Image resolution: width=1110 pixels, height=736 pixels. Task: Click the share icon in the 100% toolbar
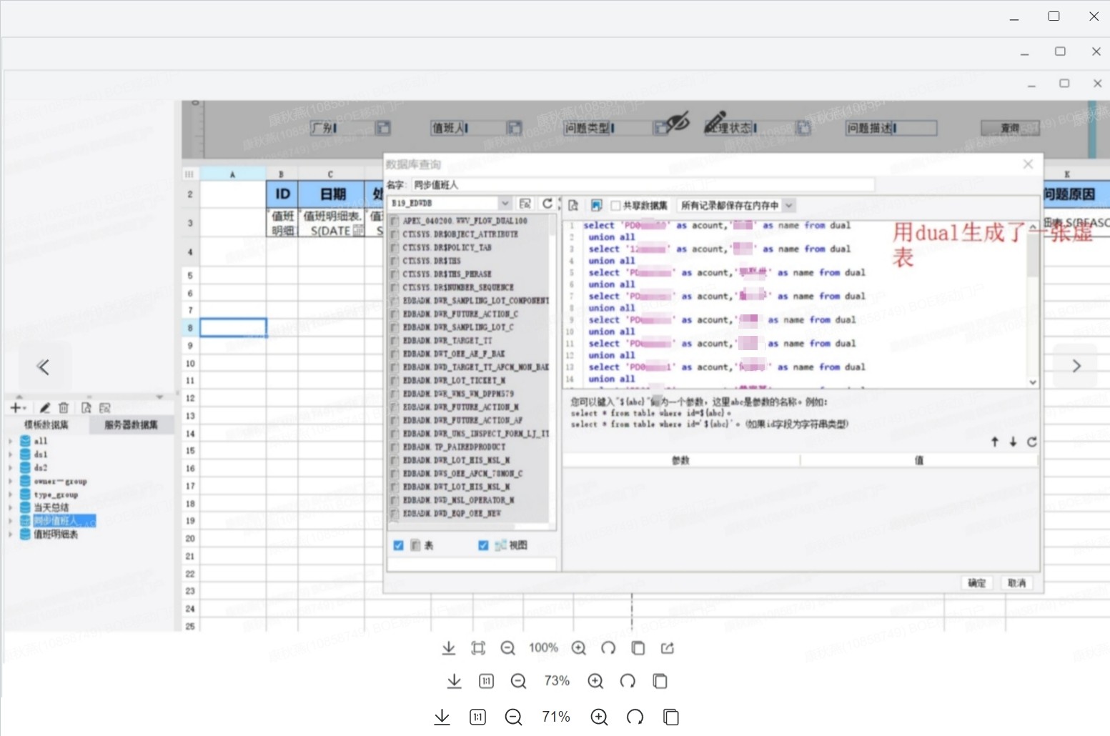click(x=668, y=648)
